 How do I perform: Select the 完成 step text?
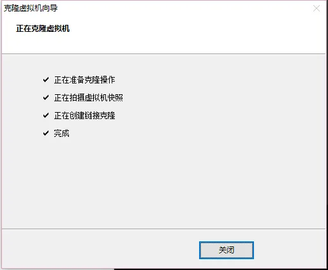click(x=61, y=133)
